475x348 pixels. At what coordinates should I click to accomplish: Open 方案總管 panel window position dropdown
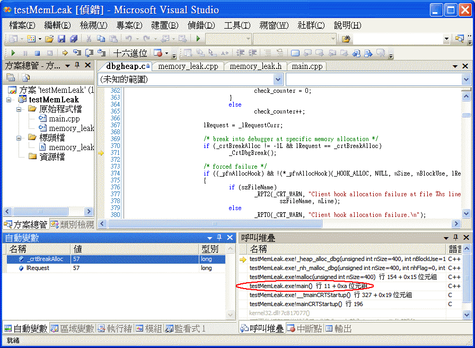(67, 65)
